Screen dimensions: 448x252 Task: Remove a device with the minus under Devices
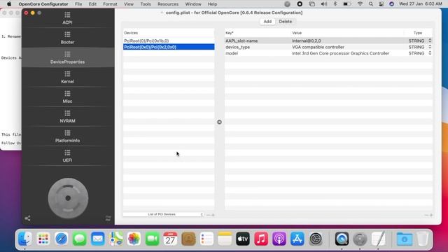[209, 215]
